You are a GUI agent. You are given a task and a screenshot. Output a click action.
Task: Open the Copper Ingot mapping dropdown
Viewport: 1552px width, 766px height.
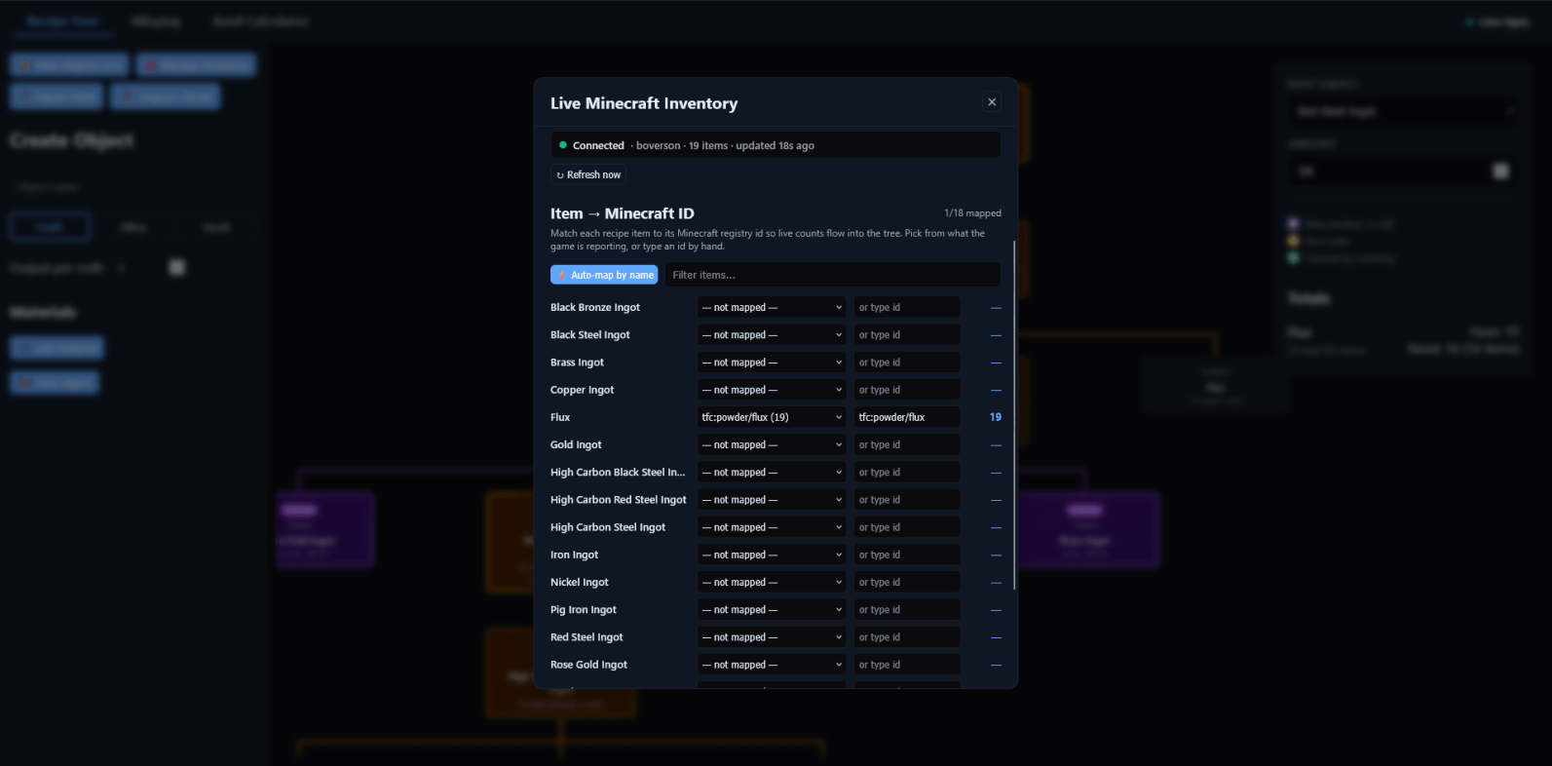pos(772,390)
